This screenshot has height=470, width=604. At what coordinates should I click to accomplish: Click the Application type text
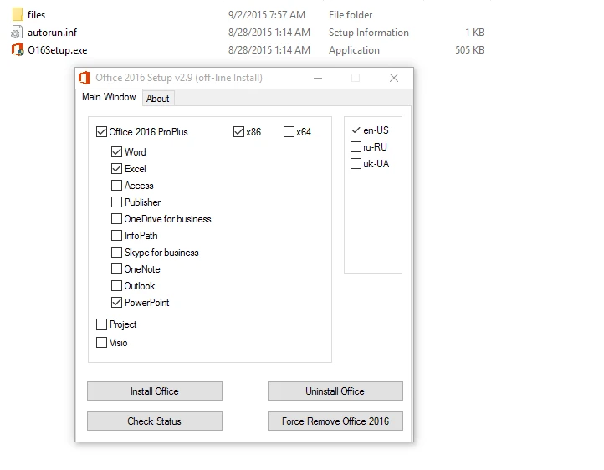[x=354, y=50]
